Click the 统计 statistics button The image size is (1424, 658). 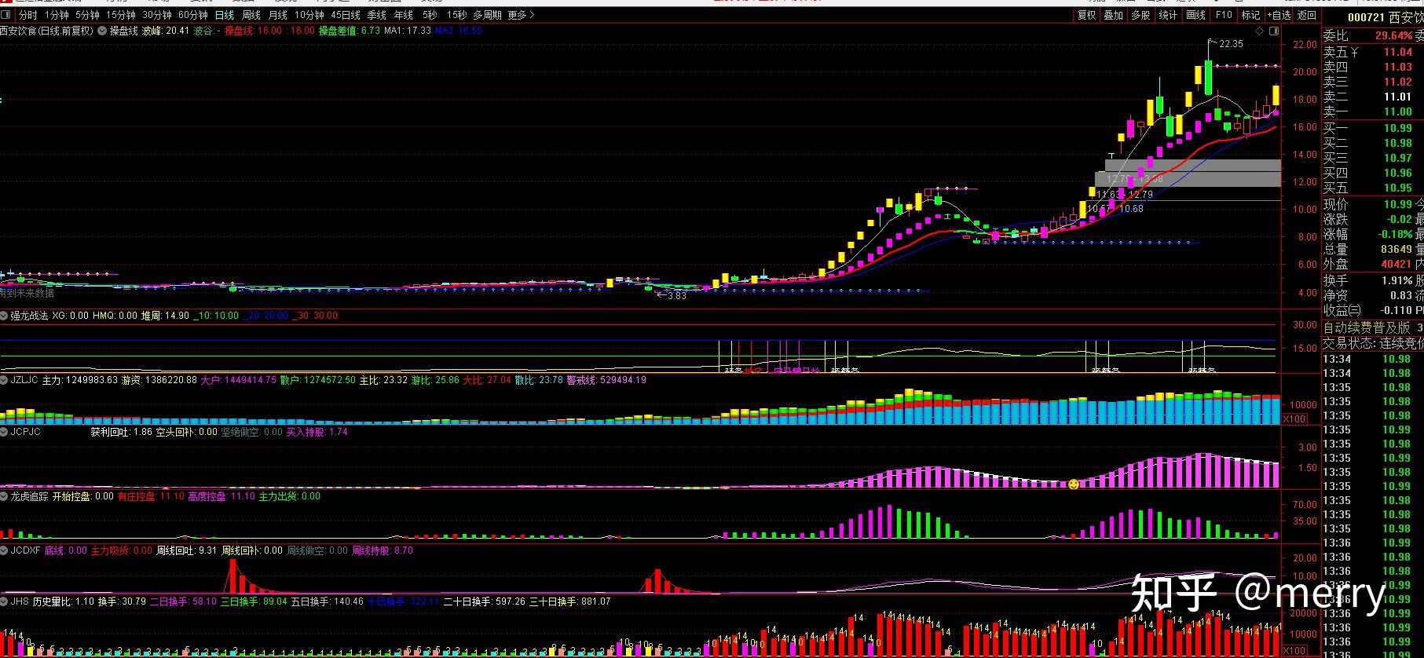coord(1168,16)
